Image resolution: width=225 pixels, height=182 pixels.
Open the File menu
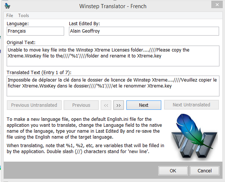coord(10,16)
